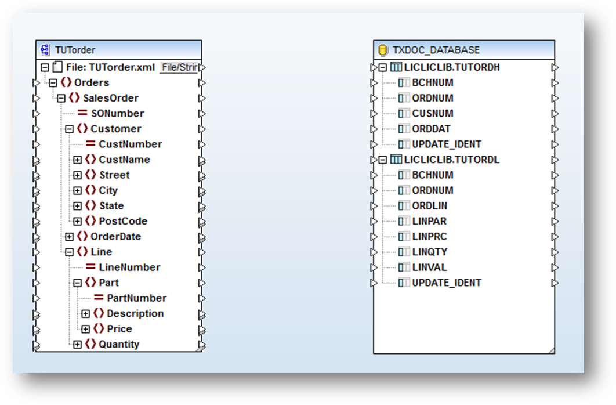Collapse the Customer node

[x=70, y=129]
